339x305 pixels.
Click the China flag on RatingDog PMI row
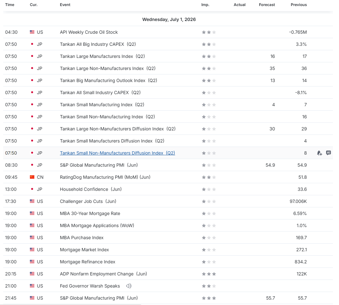pos(32,177)
